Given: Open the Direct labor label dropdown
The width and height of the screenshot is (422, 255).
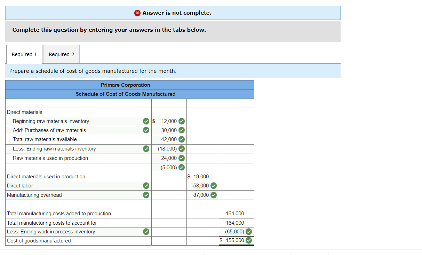Looking at the screenshot, I should (x=78, y=186).
